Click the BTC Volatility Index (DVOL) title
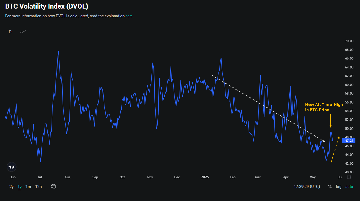The image size is (360, 201). click(x=47, y=7)
